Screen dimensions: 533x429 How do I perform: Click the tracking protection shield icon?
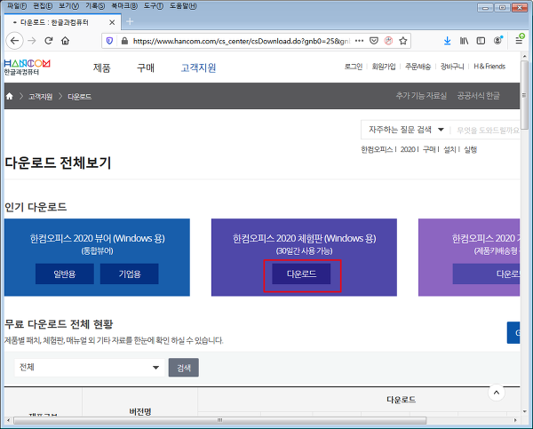click(x=109, y=41)
